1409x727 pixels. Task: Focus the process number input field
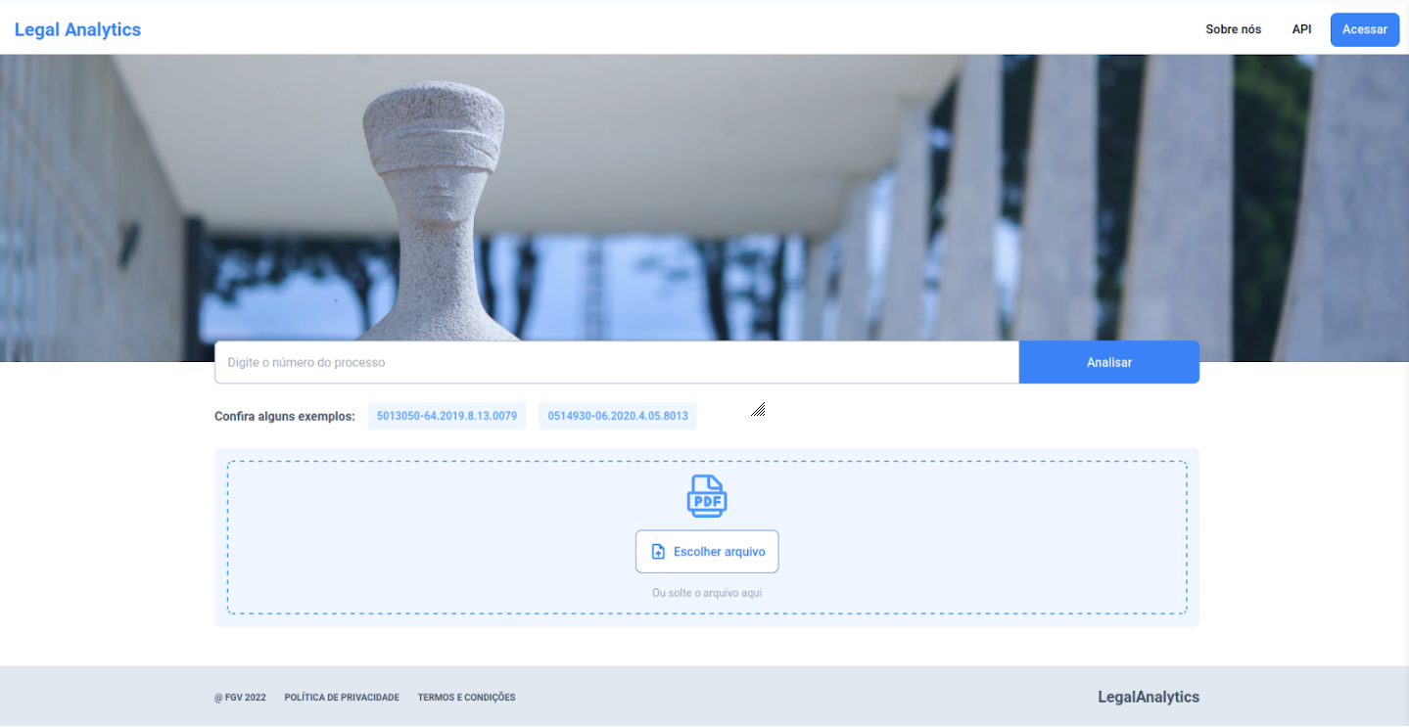pyautogui.click(x=617, y=362)
